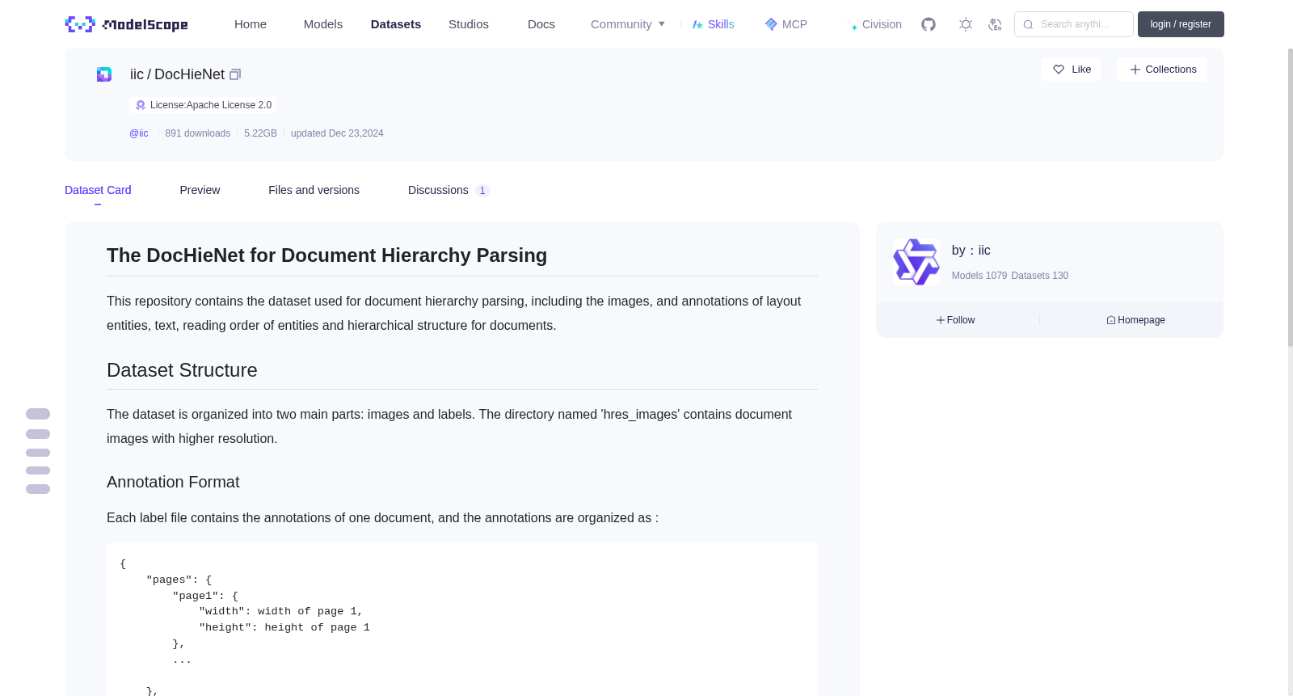Switch language with the translate icon

click(996, 24)
